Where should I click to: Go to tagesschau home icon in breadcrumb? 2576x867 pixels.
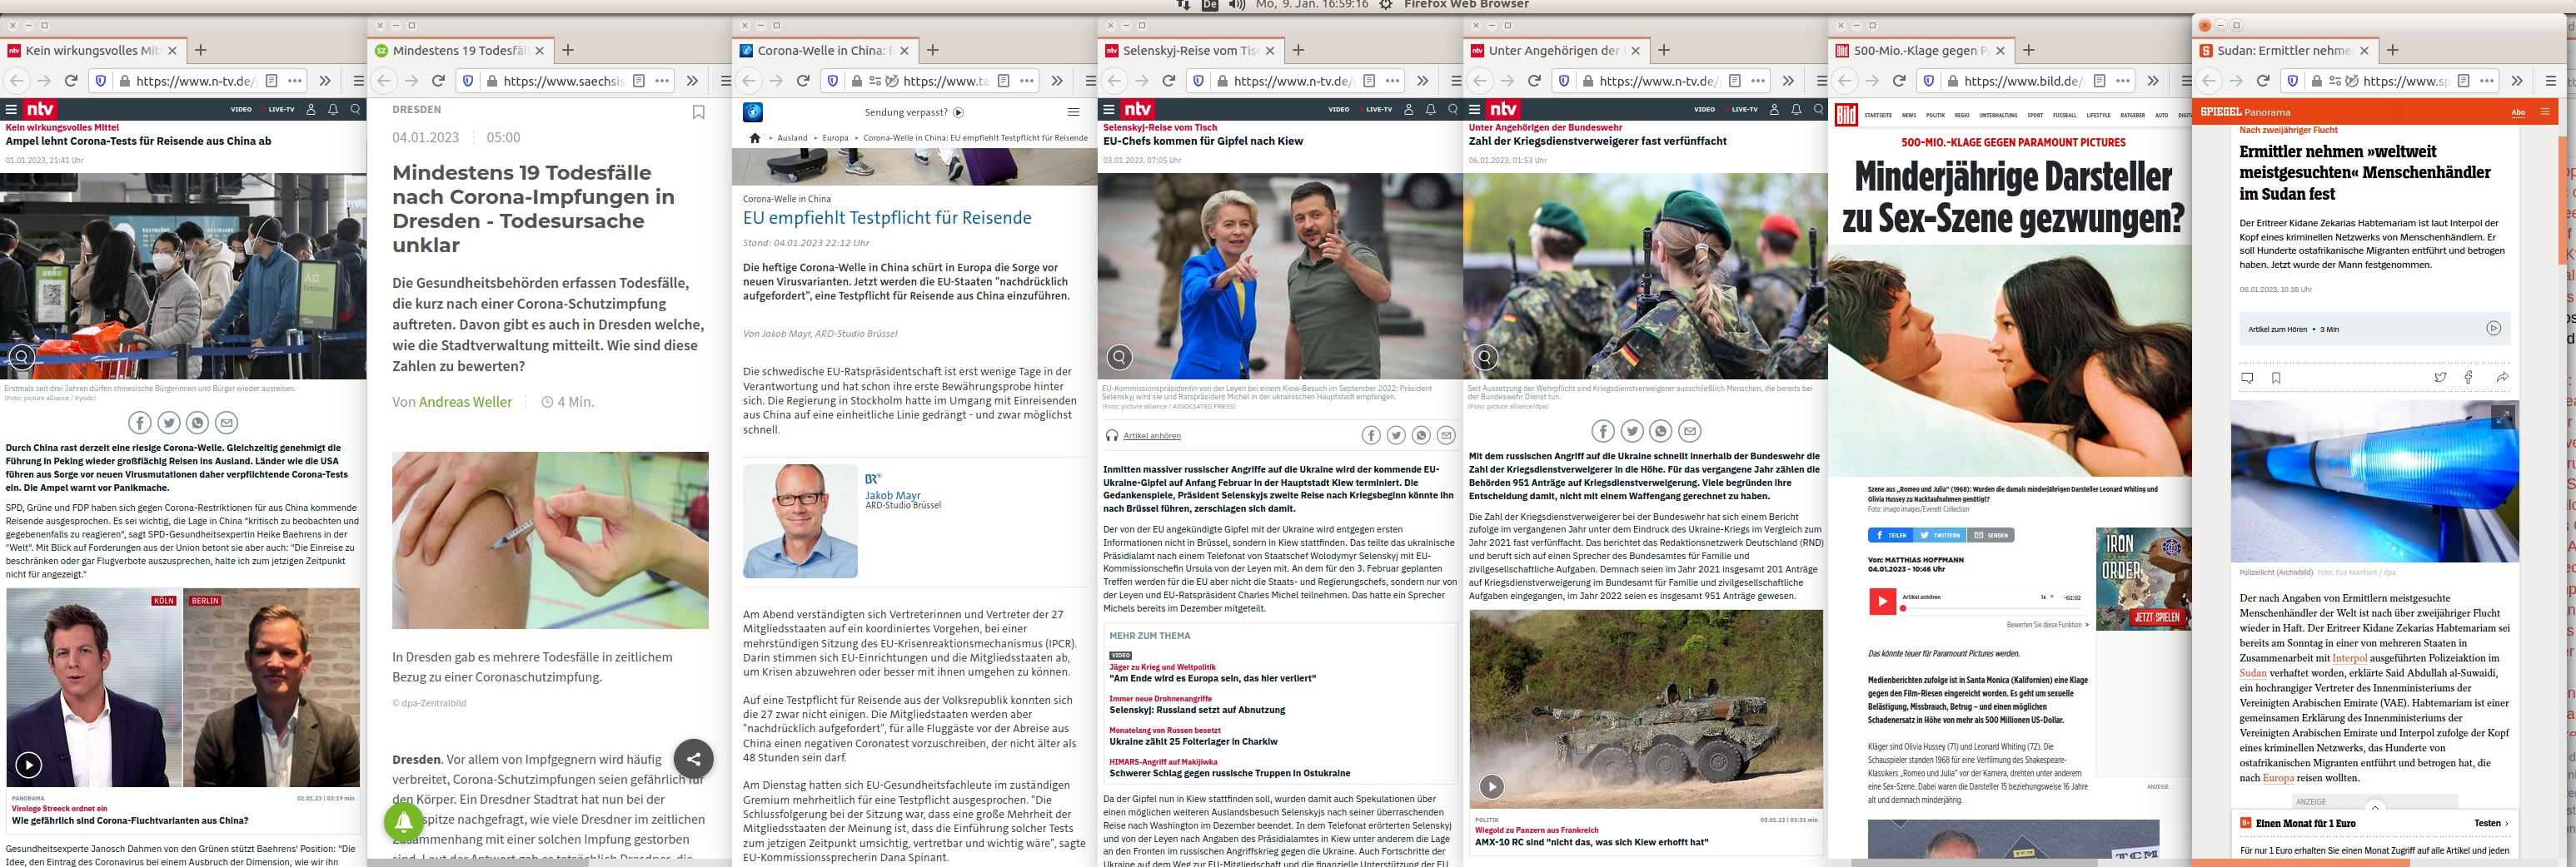tap(755, 138)
